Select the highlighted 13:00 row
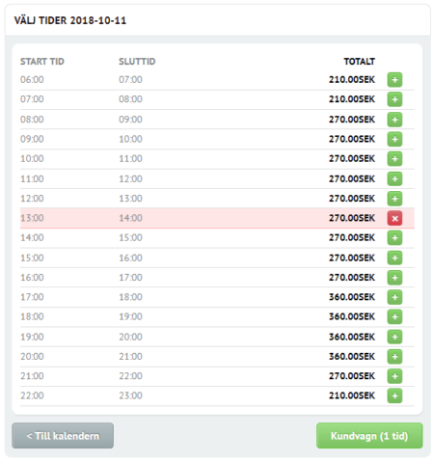This screenshot has width=434, height=462. (x=217, y=218)
